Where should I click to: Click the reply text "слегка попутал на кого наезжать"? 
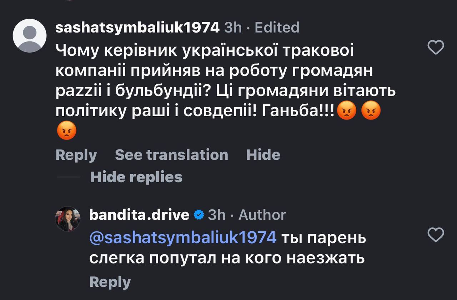click(x=227, y=258)
